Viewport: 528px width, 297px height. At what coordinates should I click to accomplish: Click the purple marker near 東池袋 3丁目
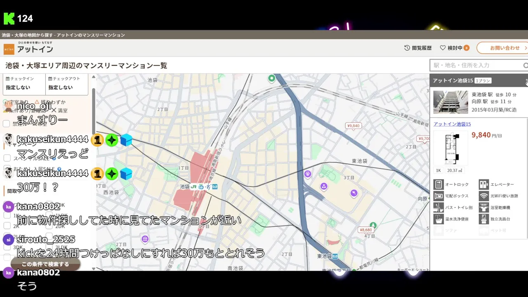click(x=354, y=193)
